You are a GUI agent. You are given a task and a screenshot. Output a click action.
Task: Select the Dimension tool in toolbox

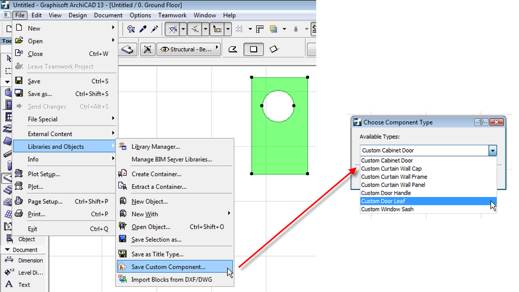pos(24,260)
